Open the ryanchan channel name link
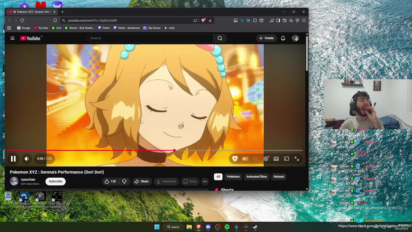The height and width of the screenshot is (232, 412). coord(28,179)
